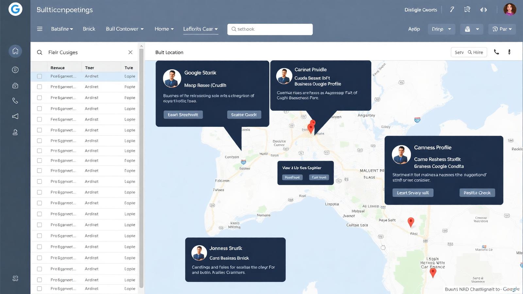Screen dimensions: 523x294
Task: Open Distigle Cworts in header
Action: 421,10
